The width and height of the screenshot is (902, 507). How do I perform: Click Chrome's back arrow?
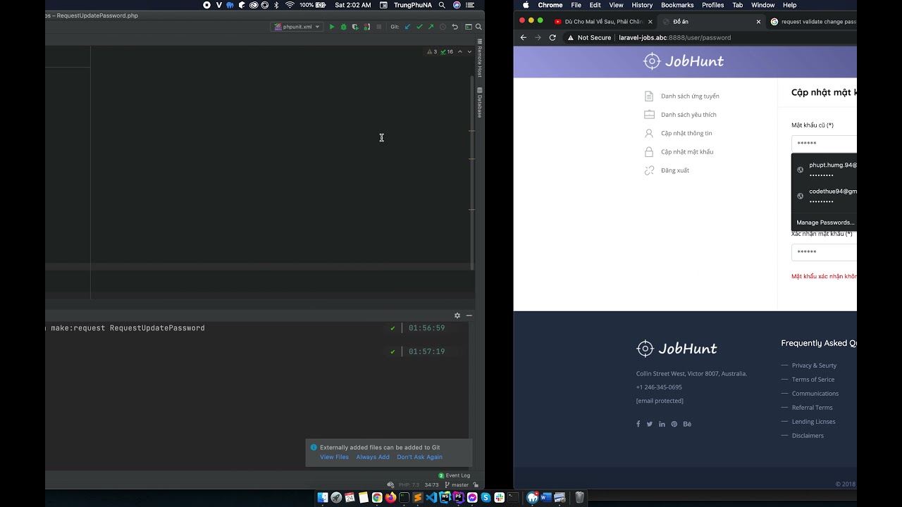coord(523,37)
